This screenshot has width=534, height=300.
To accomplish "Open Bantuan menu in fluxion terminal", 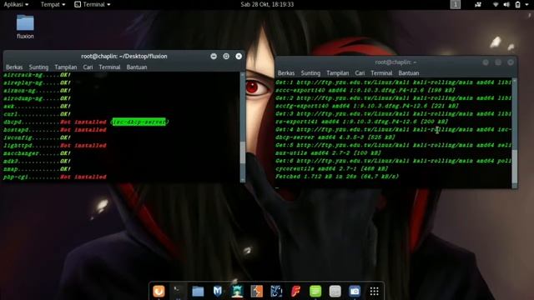I will pos(137,67).
